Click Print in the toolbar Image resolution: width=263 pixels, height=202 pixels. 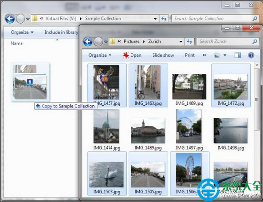[x=190, y=55]
